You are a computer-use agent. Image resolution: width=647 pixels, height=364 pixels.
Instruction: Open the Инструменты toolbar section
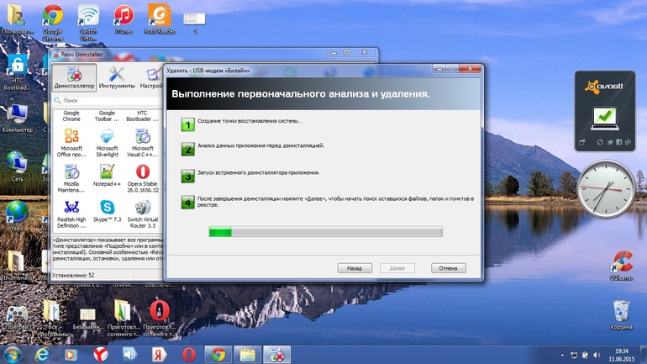(117, 76)
